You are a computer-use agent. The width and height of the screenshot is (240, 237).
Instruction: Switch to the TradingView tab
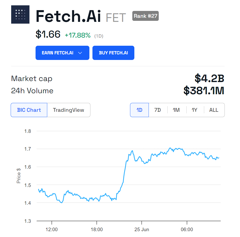point(69,110)
